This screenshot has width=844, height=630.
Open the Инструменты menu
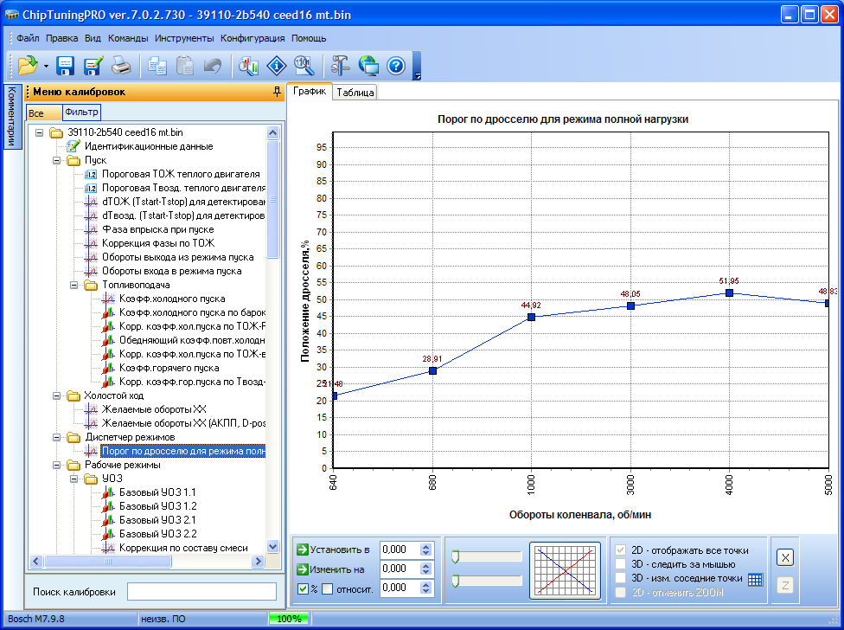coord(184,38)
